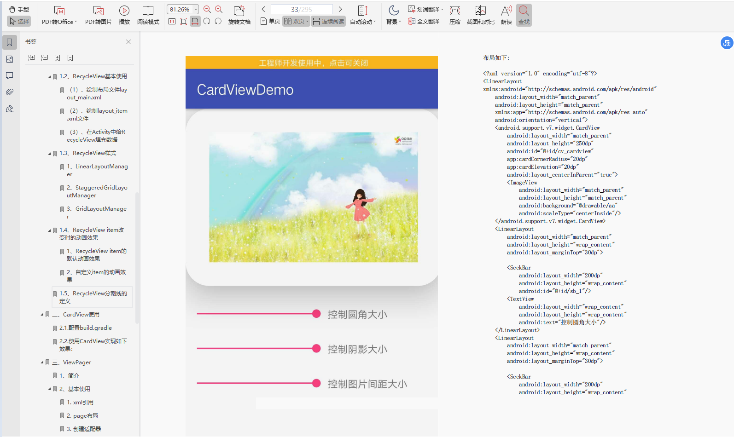Open PDF转Office conversion menu
Viewport: 734px width, 437px height.
coord(59,15)
